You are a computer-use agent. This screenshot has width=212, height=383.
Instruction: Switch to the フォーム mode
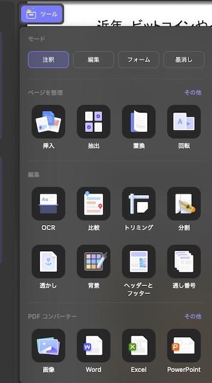(x=139, y=60)
